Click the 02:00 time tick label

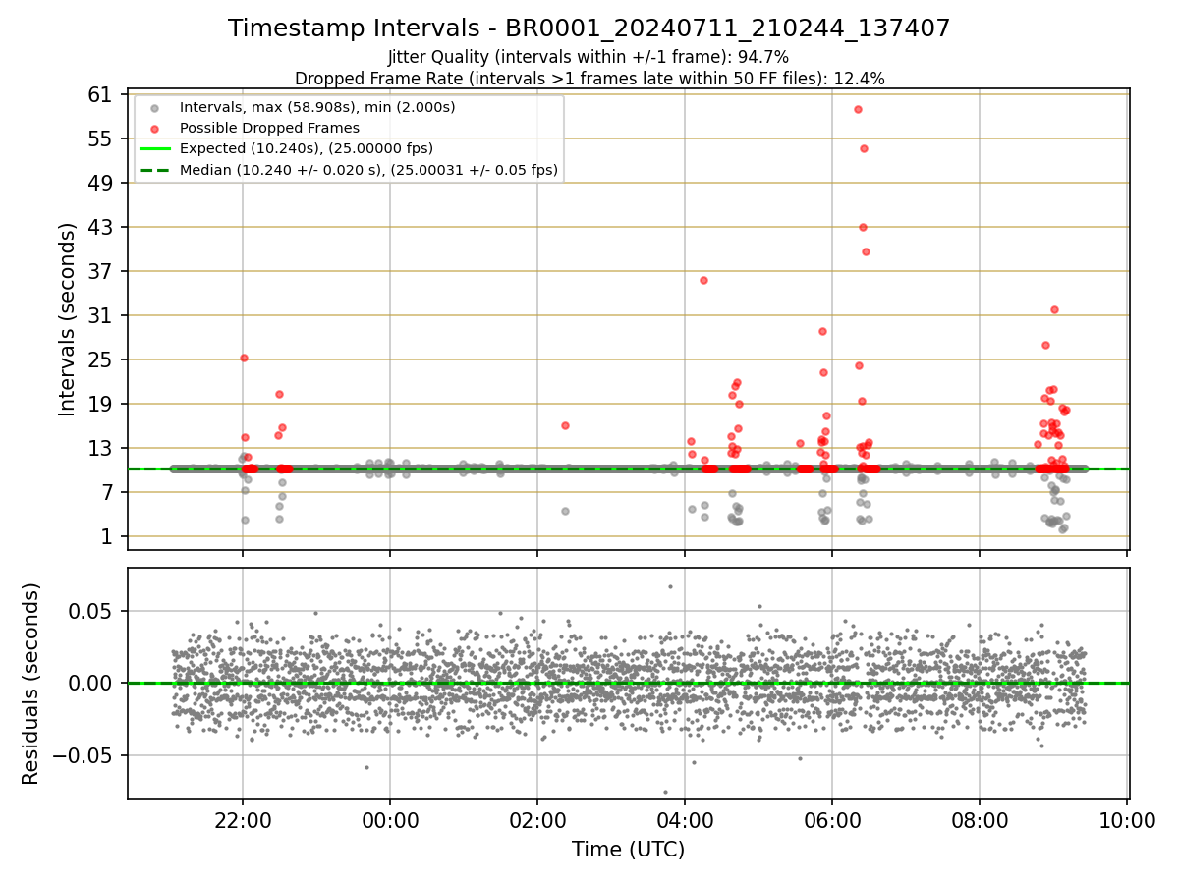coord(537,821)
